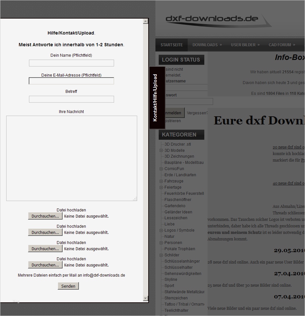Expand the Feiertage category
This screenshot has width=305, height=316.
[161, 187]
